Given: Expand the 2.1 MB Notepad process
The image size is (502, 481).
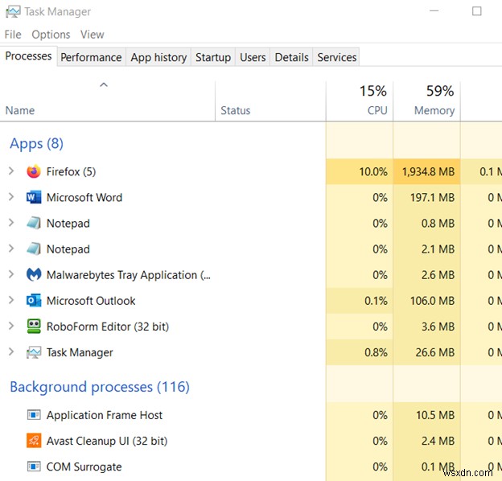Looking at the screenshot, I should pyautogui.click(x=11, y=249).
